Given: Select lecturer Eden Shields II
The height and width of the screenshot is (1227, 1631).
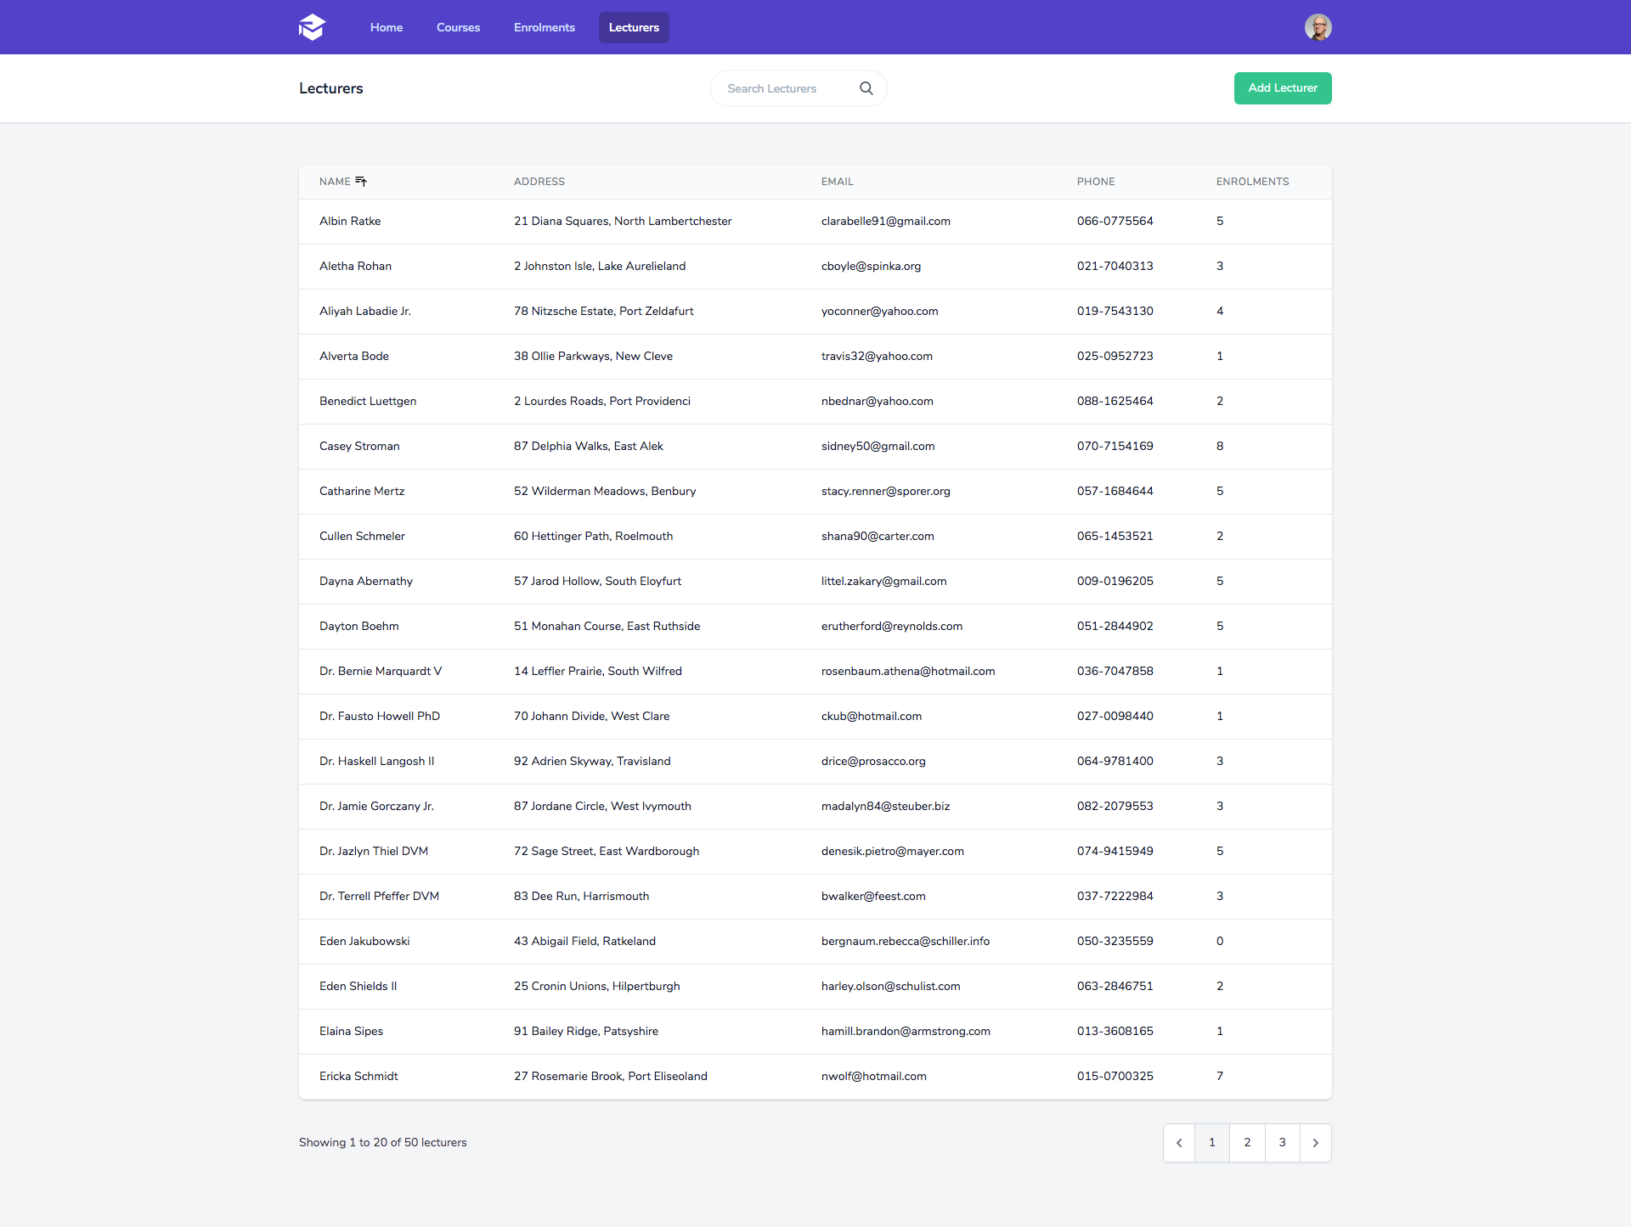Looking at the screenshot, I should pos(358,987).
